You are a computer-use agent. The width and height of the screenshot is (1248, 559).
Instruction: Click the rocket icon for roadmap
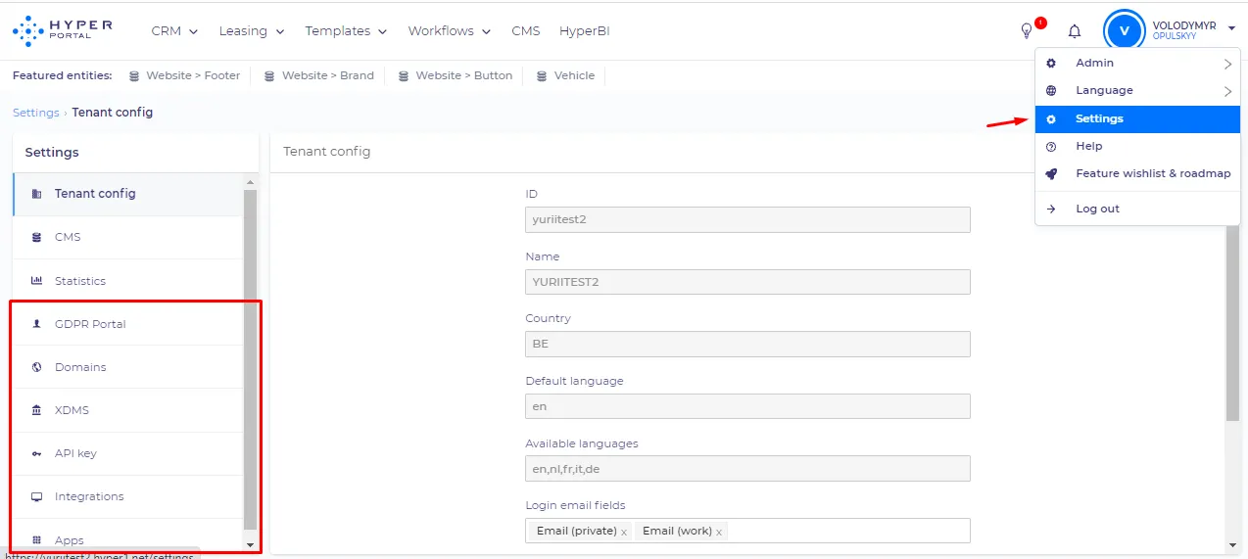tap(1051, 173)
